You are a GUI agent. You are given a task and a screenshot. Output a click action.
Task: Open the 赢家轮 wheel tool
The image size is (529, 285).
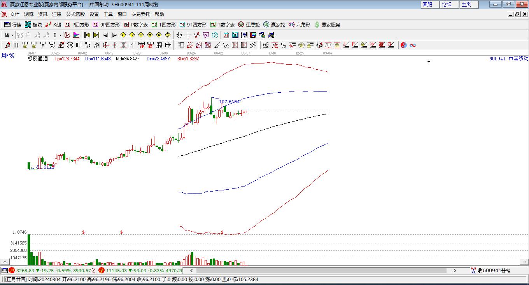[x=274, y=25]
